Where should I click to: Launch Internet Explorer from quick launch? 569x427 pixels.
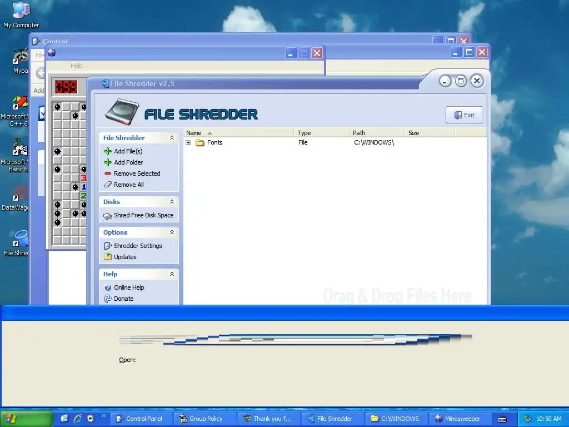78,419
